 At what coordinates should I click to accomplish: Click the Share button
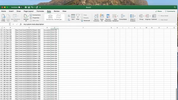click(158, 11)
